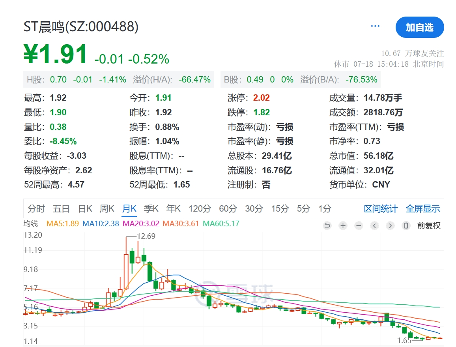456x347 pixels.
Task: Click the stock title ST晨鸣(SZ:000488)
Action: (81, 27)
